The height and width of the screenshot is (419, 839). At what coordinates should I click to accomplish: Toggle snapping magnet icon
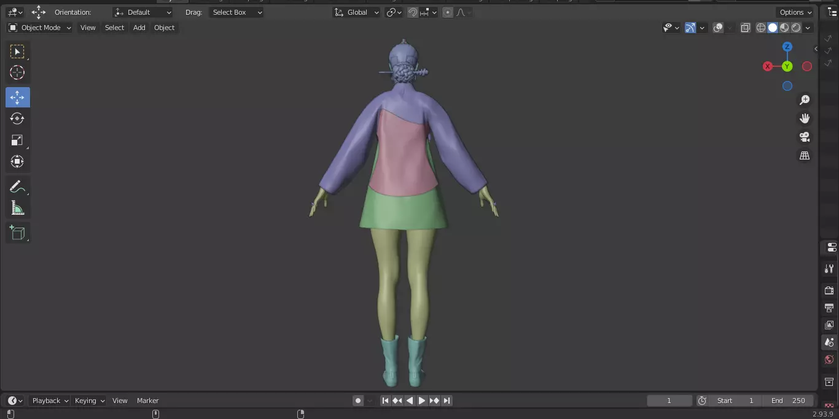point(413,12)
